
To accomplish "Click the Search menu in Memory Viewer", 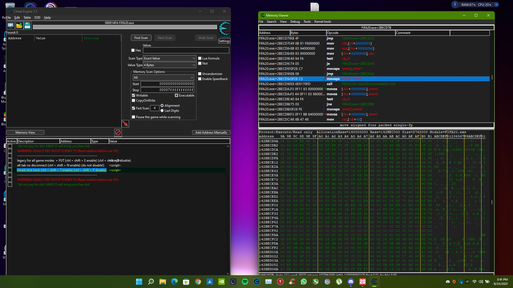I will [271, 21].
